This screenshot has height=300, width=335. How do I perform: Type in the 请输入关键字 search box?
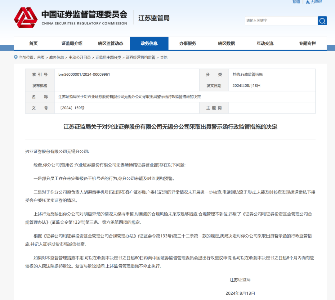coord(281,21)
